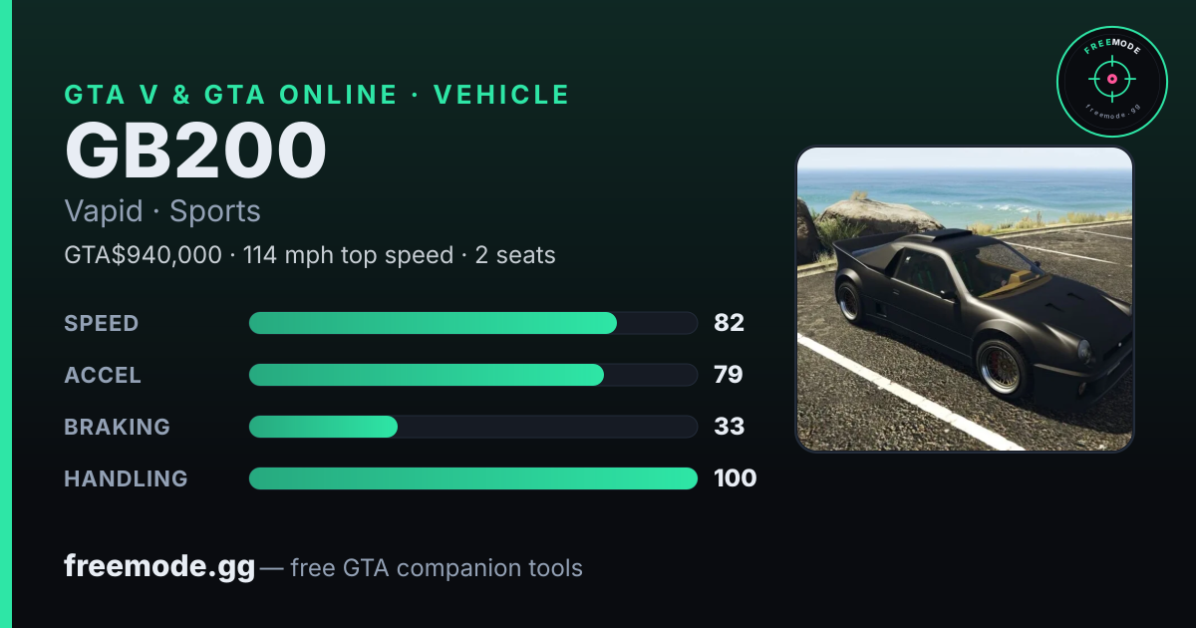Image resolution: width=1196 pixels, height=628 pixels.
Task: Click the SPEED label
Action: pyautogui.click(x=102, y=323)
